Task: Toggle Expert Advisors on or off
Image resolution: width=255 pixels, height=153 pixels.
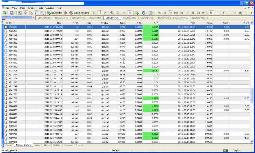Action: [x=79, y=13]
